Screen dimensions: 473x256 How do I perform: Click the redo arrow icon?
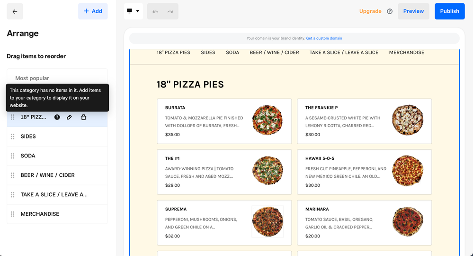click(x=170, y=11)
